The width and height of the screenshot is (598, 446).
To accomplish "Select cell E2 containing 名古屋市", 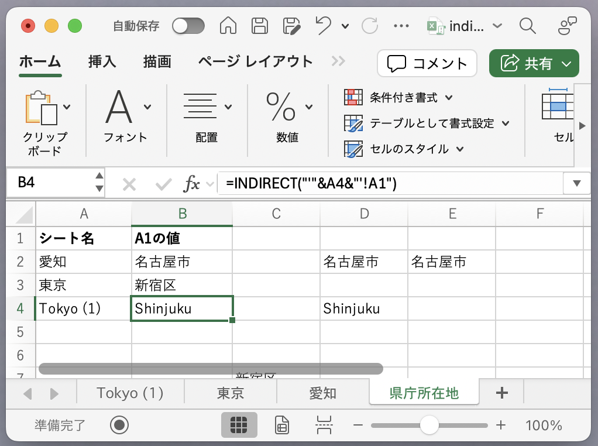I will click(452, 262).
